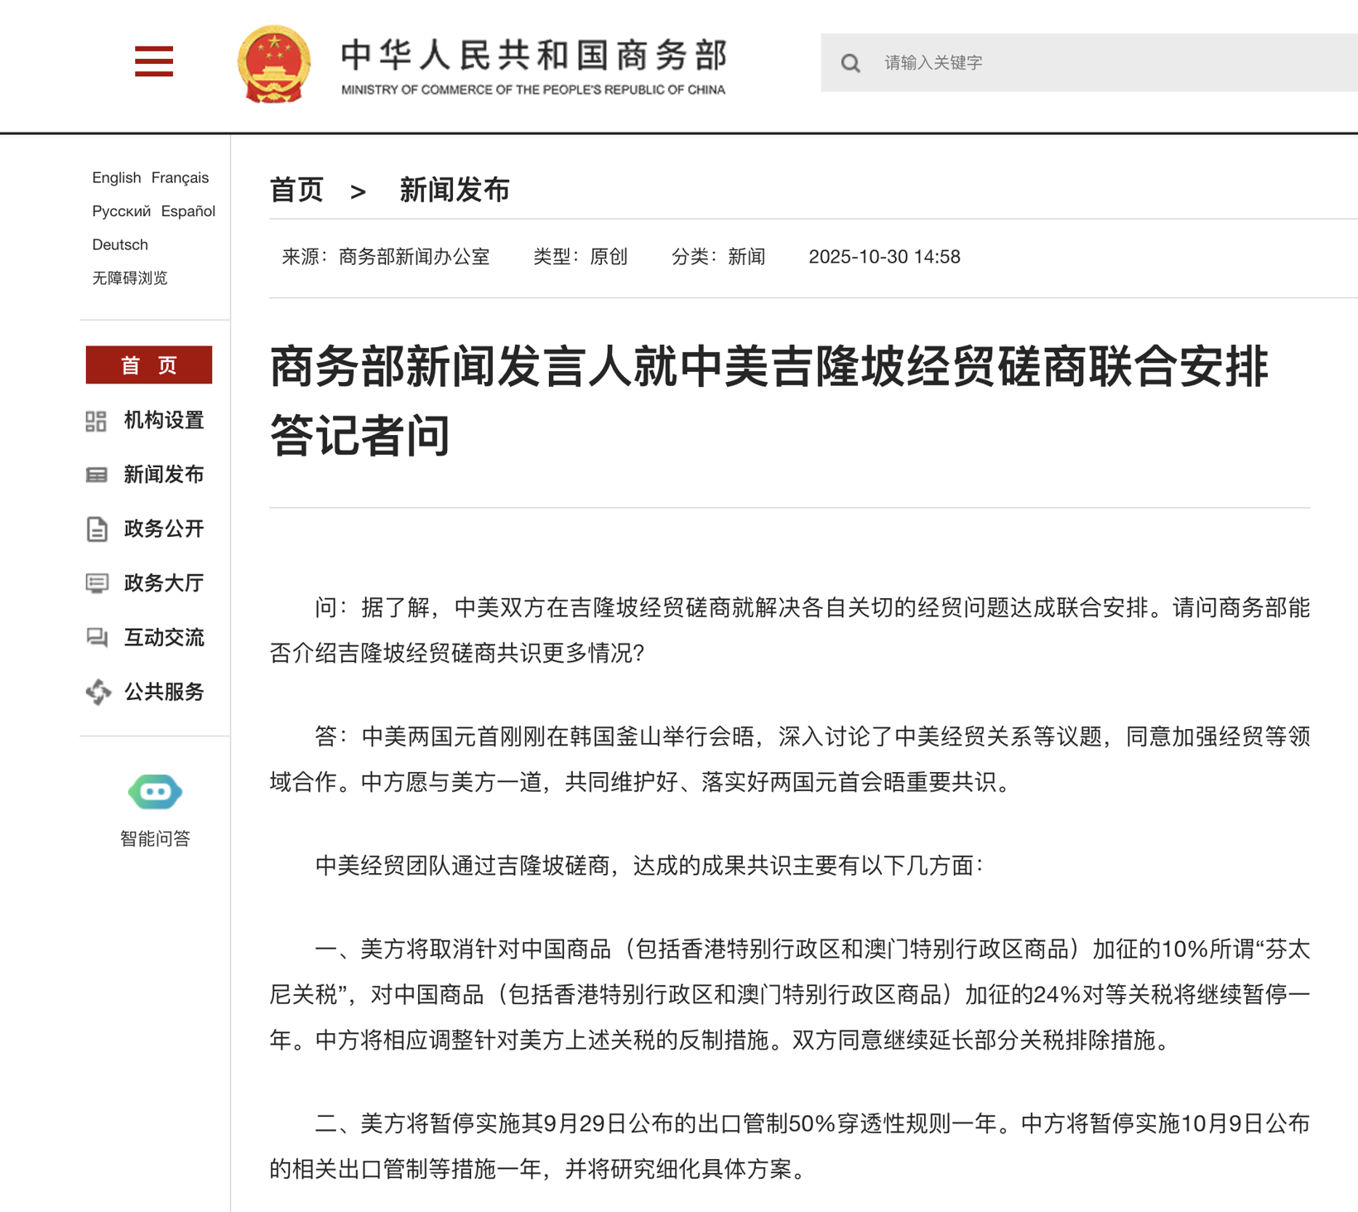This screenshot has height=1212, width=1358.
Task: Select the Deutsch language link
Action: pos(119,244)
